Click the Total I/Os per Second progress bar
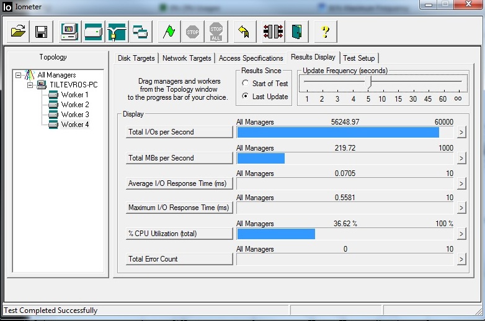Viewport: 485px width, 321px height. tap(345, 132)
